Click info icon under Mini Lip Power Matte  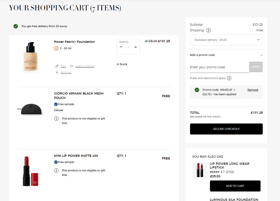pyautogui.click(x=56, y=170)
